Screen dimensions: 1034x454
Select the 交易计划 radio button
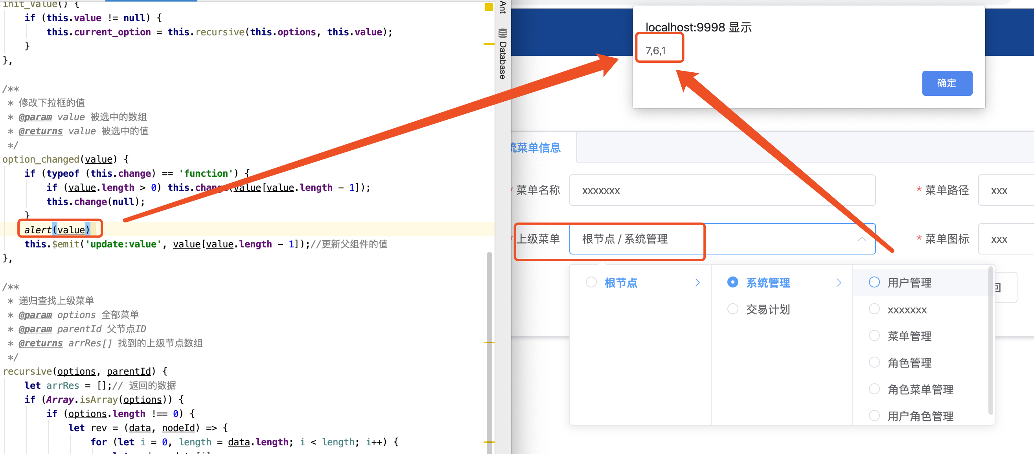(732, 309)
